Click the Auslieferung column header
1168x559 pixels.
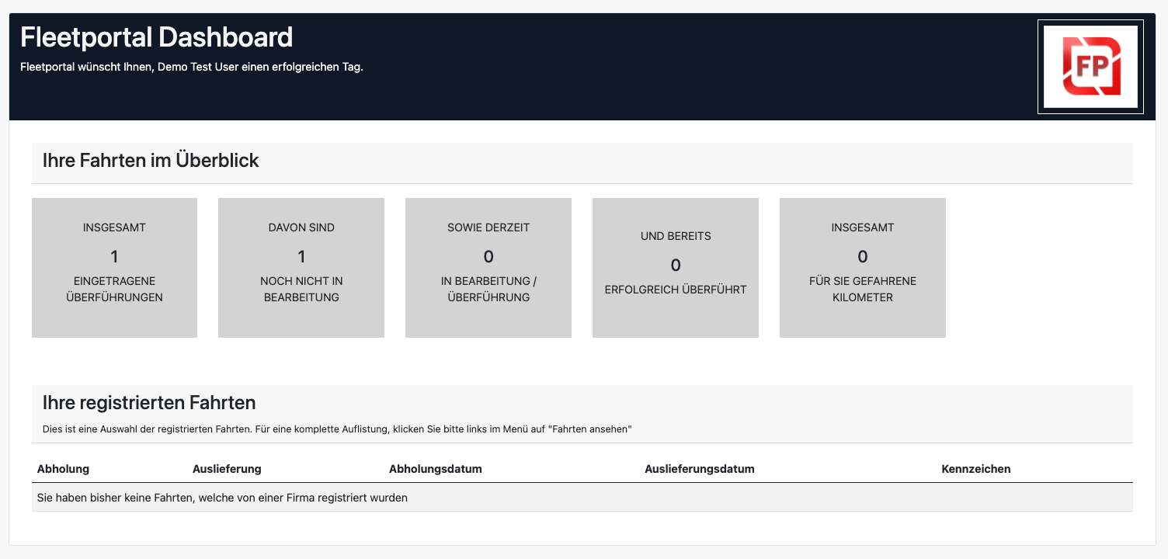227,469
